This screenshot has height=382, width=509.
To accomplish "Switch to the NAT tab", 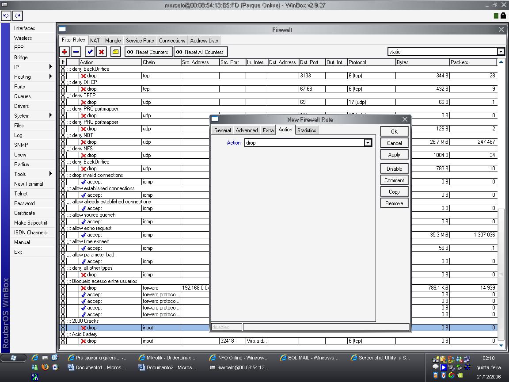I will pos(95,41).
